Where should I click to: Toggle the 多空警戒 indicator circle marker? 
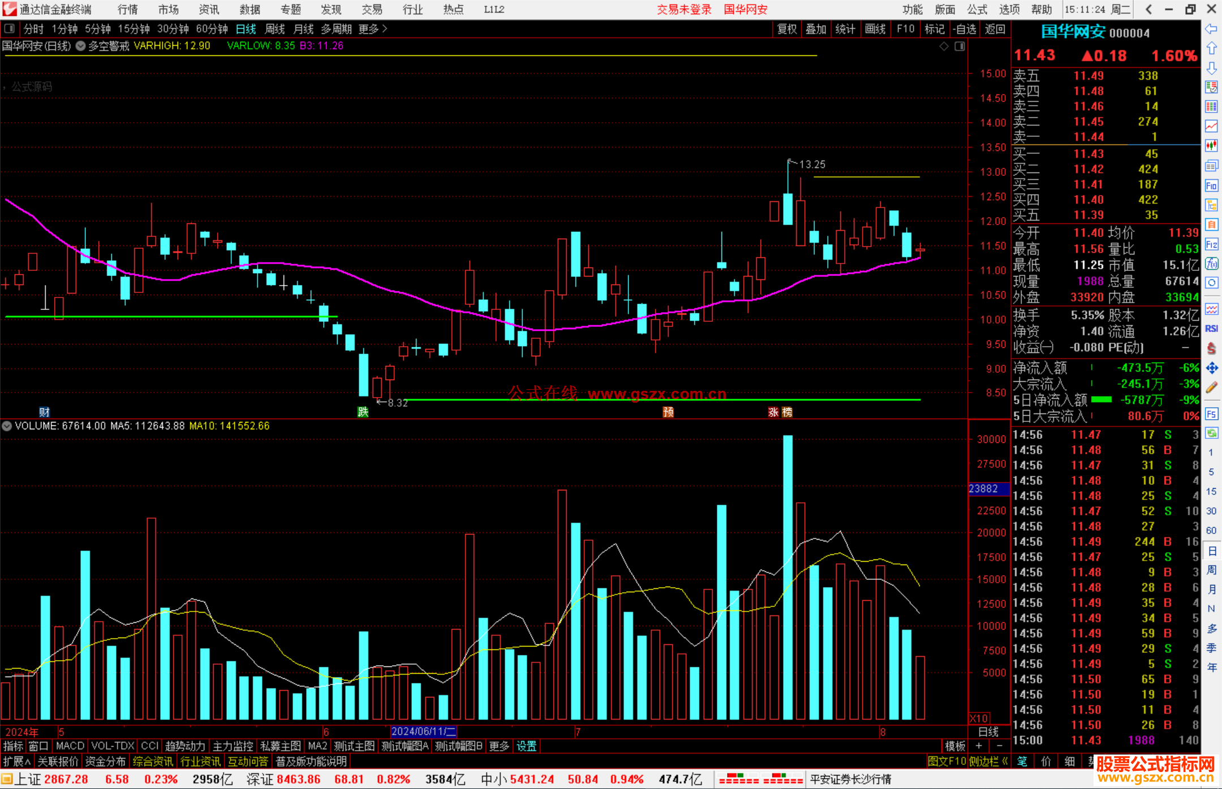pos(80,46)
